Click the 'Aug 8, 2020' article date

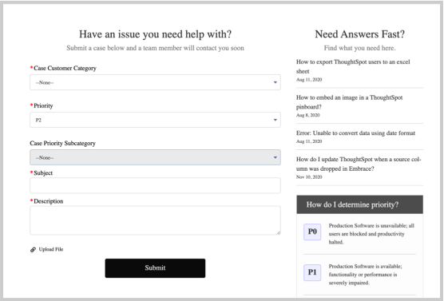click(307, 115)
